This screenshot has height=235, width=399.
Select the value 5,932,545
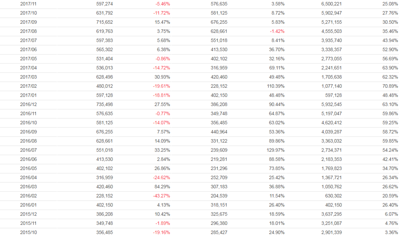pyautogui.click(x=332, y=104)
